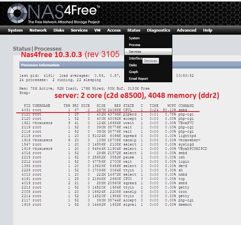Viewport: 241px width, 225px height.
Task: Open the Access menu
Action: click(x=114, y=30)
